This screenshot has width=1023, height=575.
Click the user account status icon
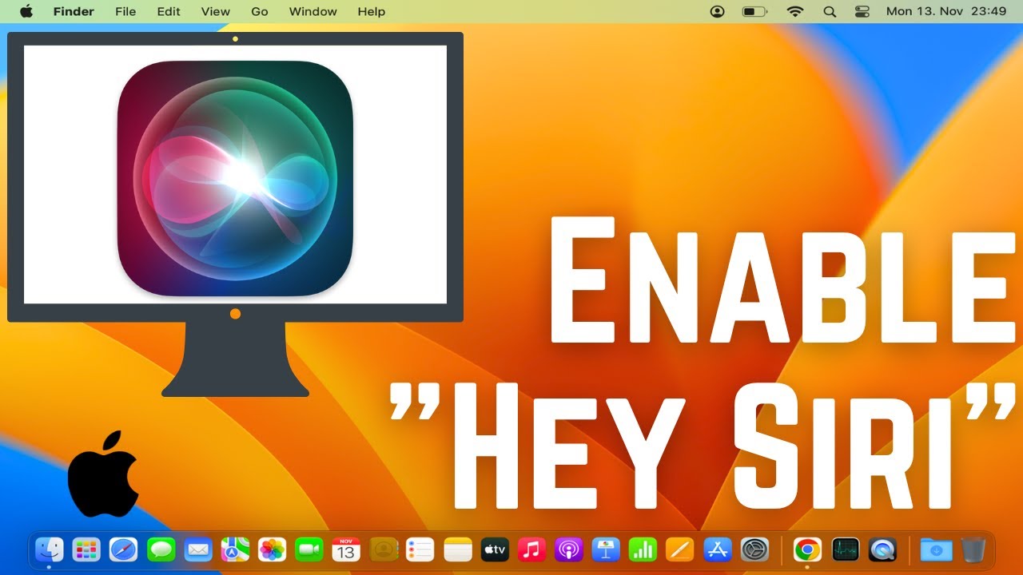[x=718, y=11]
